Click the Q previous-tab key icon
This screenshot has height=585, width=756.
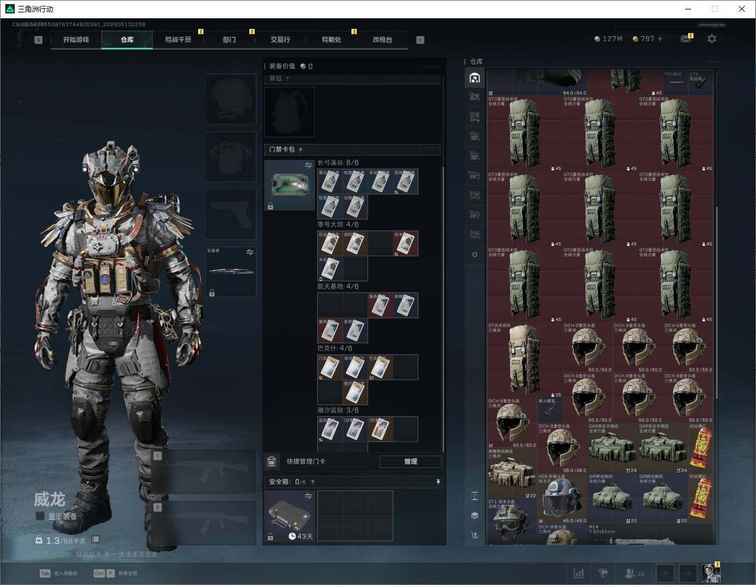click(x=38, y=40)
